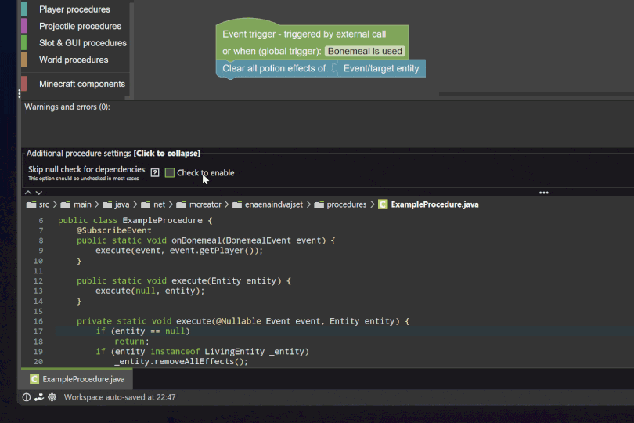Image resolution: width=634 pixels, height=423 pixels.
Task: Open the Player procedures category
Action: click(74, 9)
